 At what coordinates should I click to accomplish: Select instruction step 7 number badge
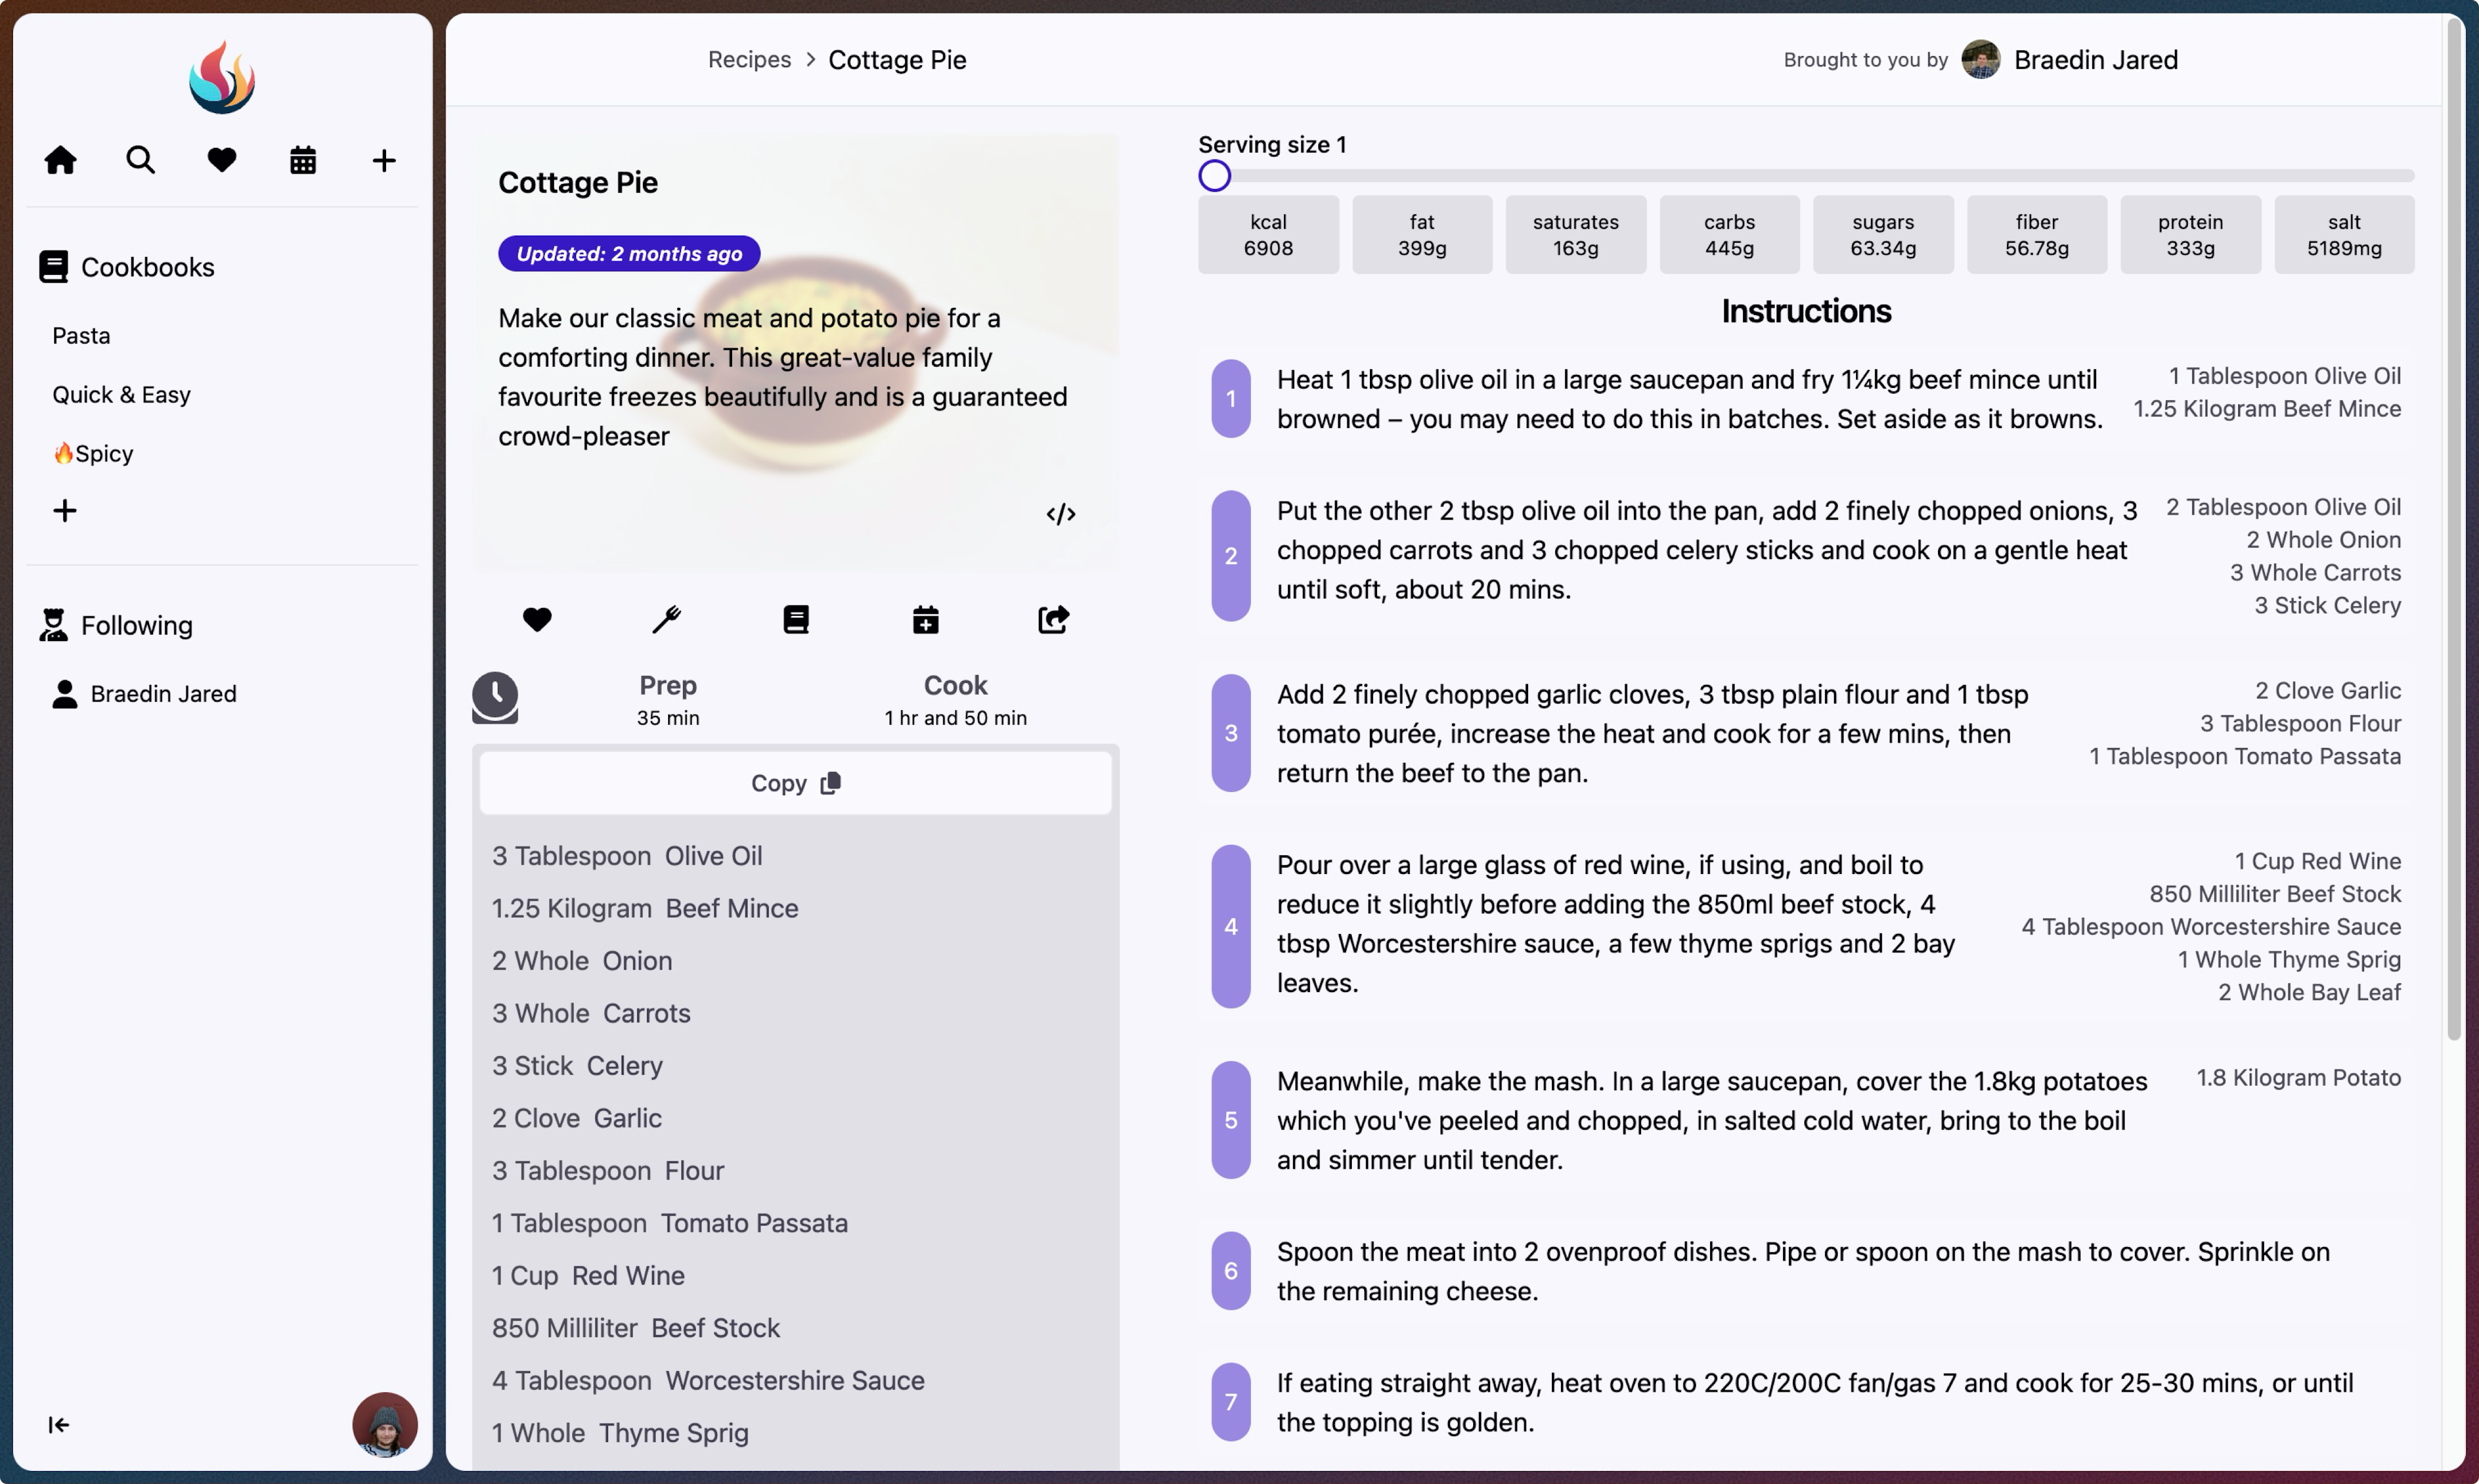pyautogui.click(x=1231, y=1402)
